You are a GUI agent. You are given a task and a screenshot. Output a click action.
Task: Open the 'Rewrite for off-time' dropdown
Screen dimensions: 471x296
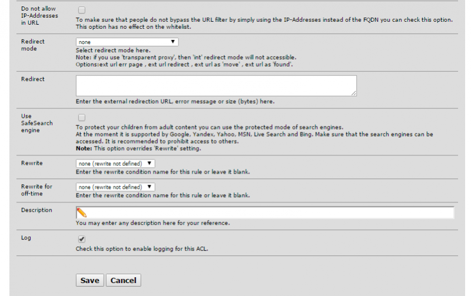tap(115, 187)
